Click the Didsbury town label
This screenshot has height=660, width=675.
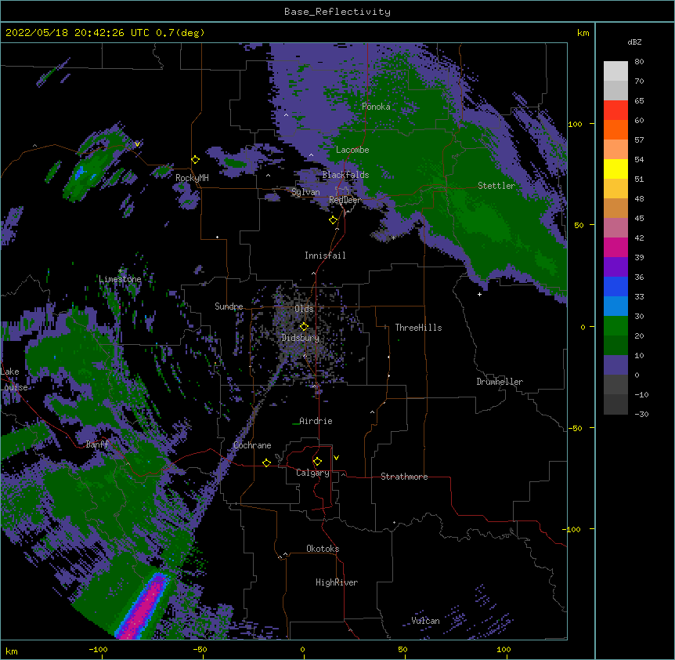(301, 338)
